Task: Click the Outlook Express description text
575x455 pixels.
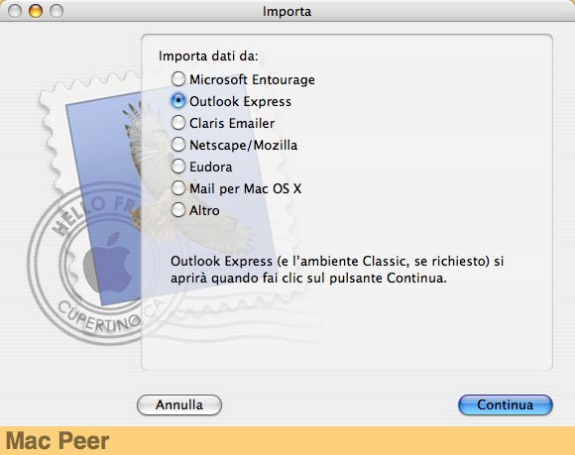Action: 337,270
